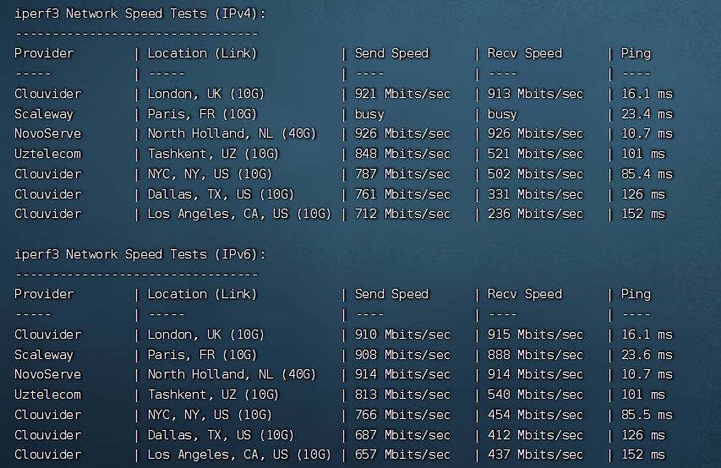This screenshot has width=721, height=468.
Task: Select the 712 Mbits/sec Los Angeles send speed
Action: pyautogui.click(x=402, y=215)
